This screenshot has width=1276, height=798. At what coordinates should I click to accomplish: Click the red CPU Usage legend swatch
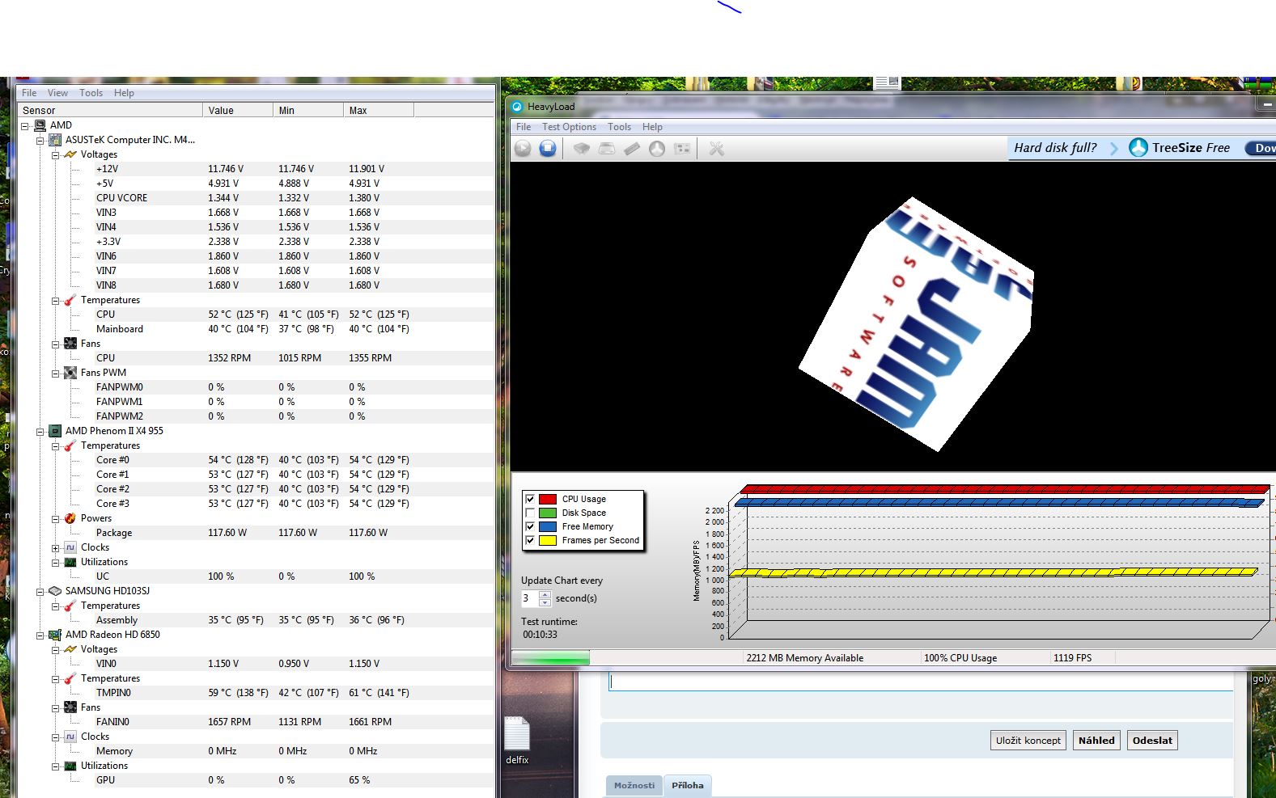point(548,499)
